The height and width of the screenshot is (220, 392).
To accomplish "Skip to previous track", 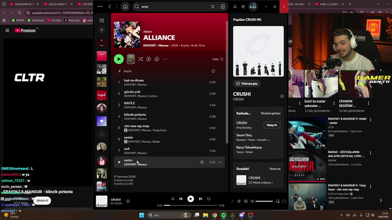I will click(x=181, y=199).
